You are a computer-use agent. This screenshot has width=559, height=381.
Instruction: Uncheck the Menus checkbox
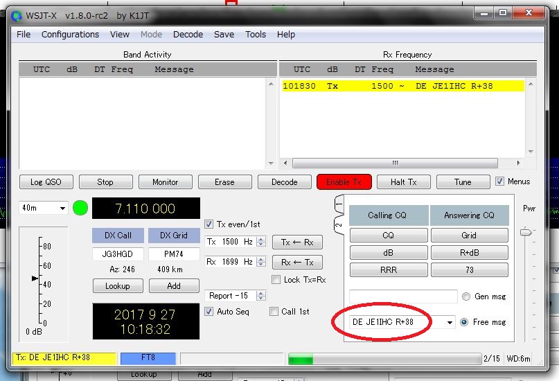500,181
